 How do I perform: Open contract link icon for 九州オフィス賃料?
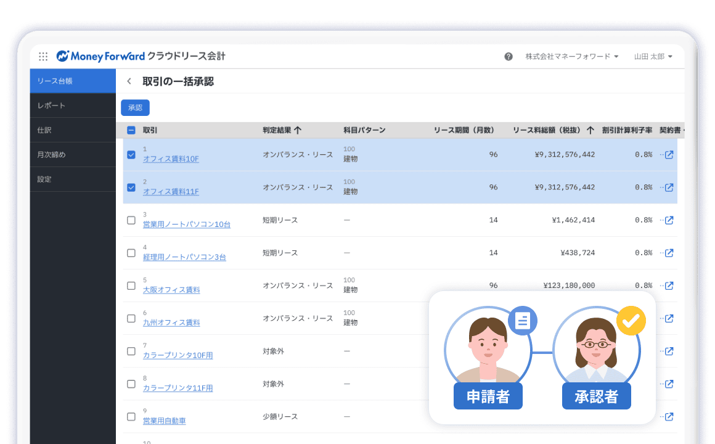[x=669, y=319]
